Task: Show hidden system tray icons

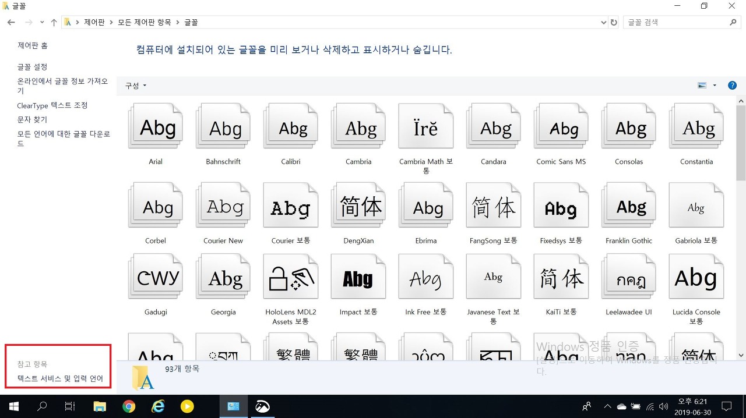Action: click(x=608, y=406)
